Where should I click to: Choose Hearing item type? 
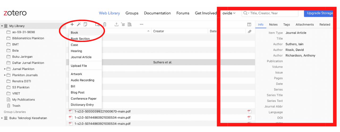tap(85, 51)
